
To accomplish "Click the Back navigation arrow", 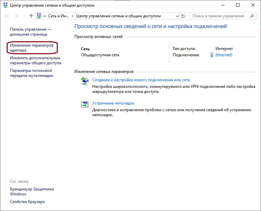I will coord(7,16).
